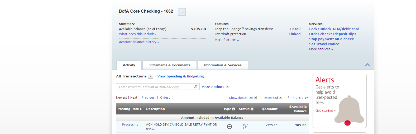Open Stop payment on a check
Screen dimensions: 416x134
click(331, 39)
